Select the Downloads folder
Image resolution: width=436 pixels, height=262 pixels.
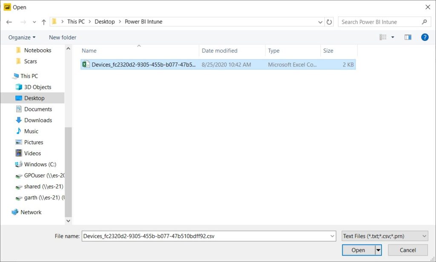pyautogui.click(x=37, y=120)
